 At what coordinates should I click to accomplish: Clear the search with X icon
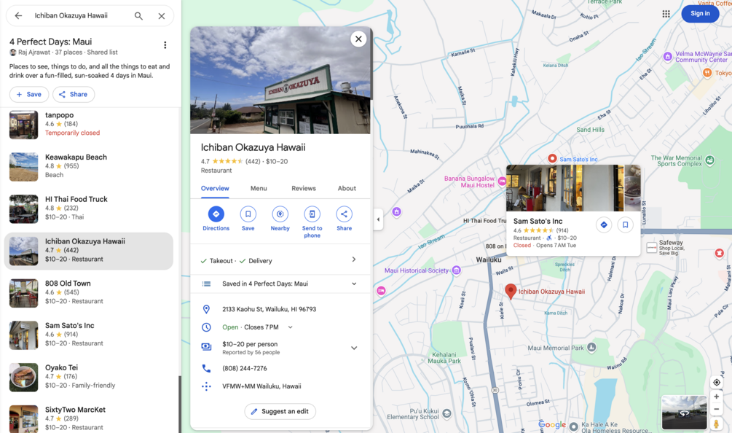[x=162, y=16]
